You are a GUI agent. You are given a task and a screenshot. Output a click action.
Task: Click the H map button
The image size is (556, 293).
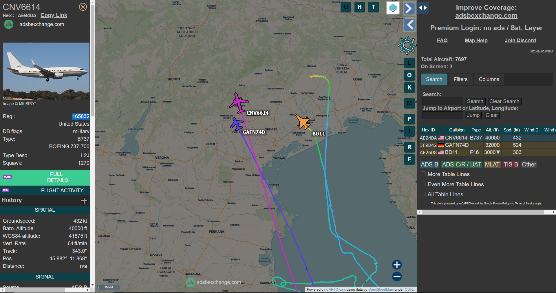(359, 7)
